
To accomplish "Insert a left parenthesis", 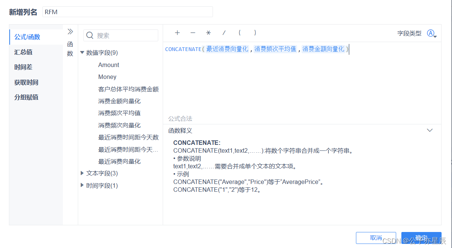I will pyautogui.click(x=239, y=33).
